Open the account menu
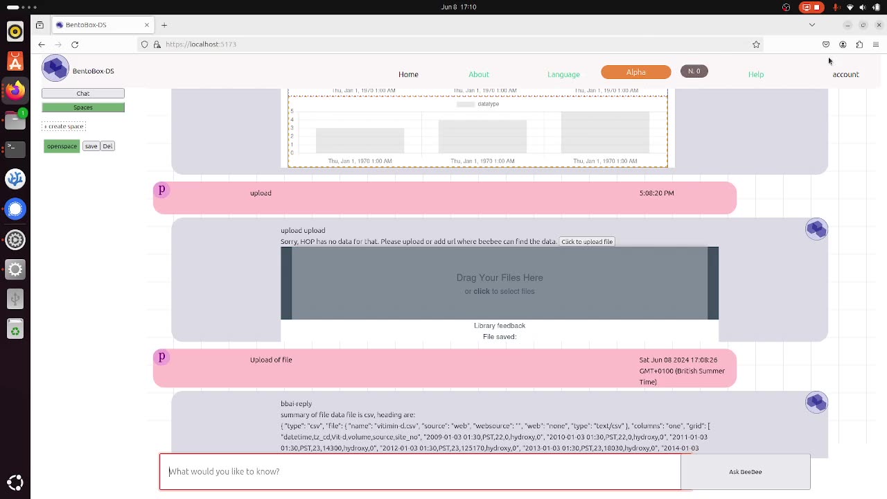887x499 pixels. coord(845,74)
